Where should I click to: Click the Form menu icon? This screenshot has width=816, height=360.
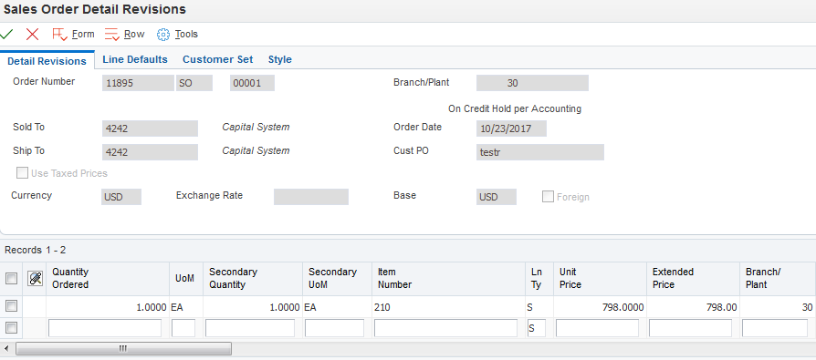[x=59, y=35]
